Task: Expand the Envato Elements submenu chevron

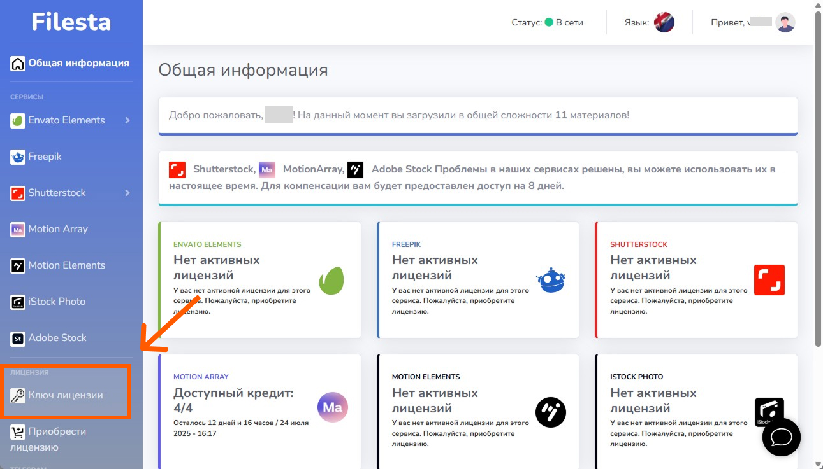Action: [127, 120]
